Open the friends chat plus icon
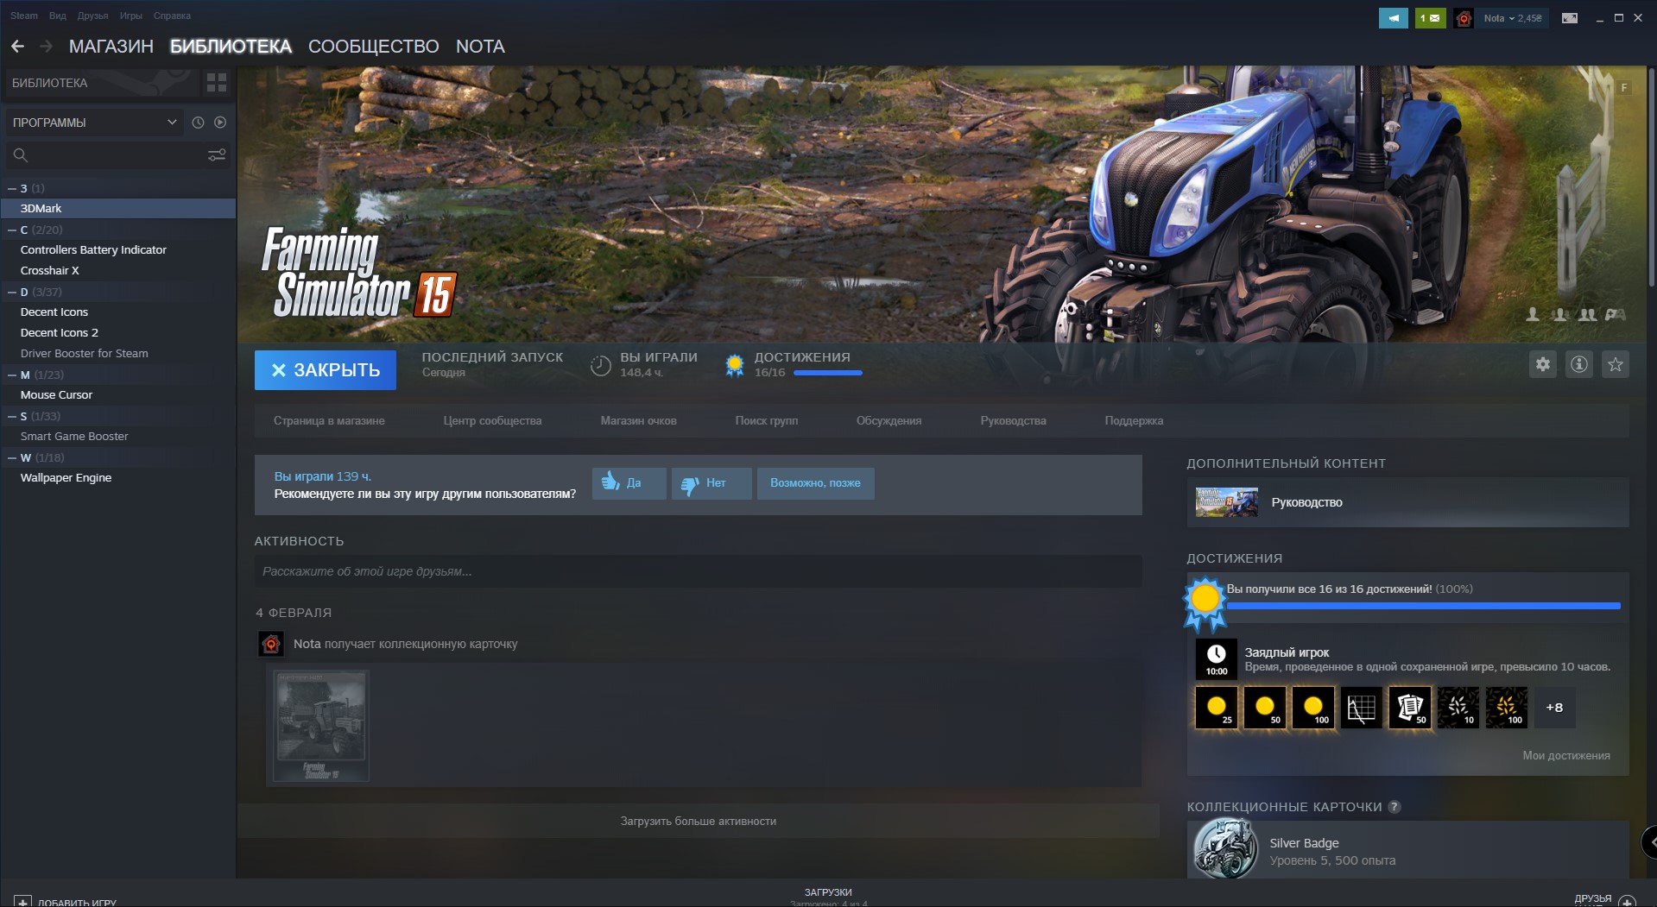1657x907 pixels. click(1627, 902)
